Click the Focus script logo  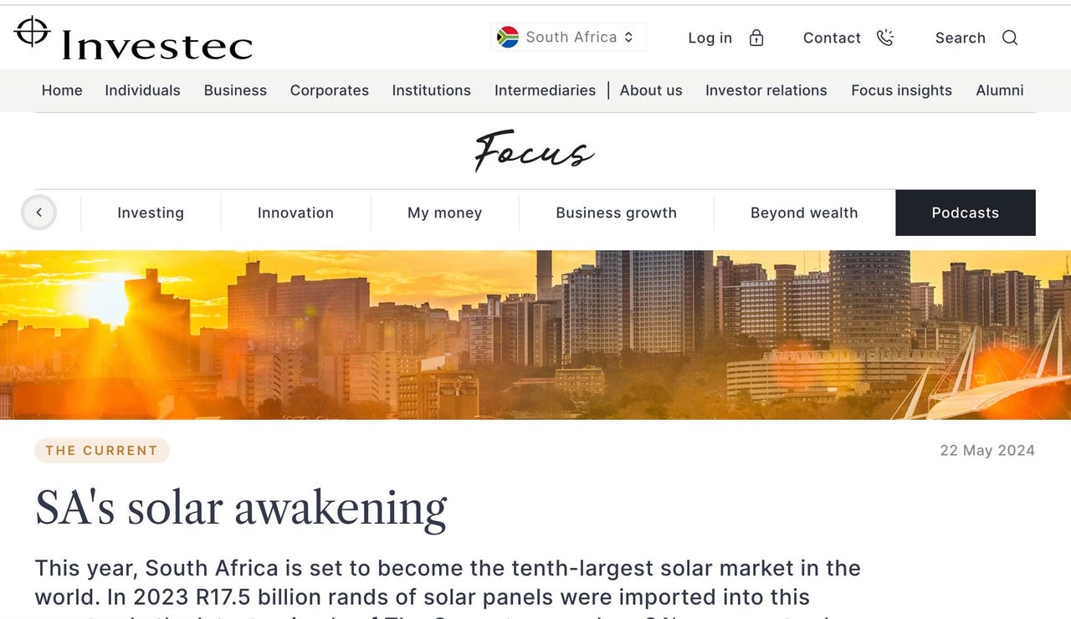click(x=535, y=151)
